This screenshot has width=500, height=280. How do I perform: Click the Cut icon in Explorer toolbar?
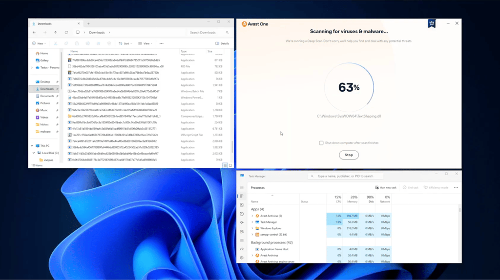(56, 43)
